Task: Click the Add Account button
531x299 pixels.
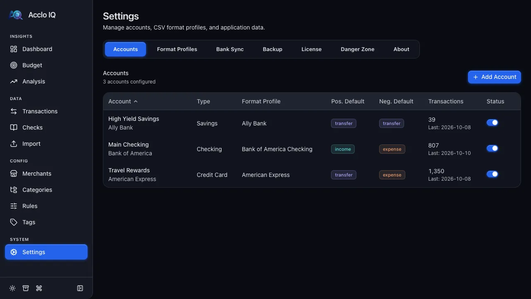Action: (x=494, y=77)
